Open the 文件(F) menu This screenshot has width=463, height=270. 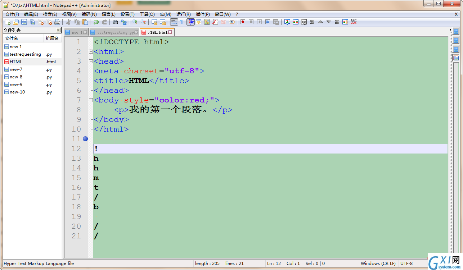[x=12, y=14]
